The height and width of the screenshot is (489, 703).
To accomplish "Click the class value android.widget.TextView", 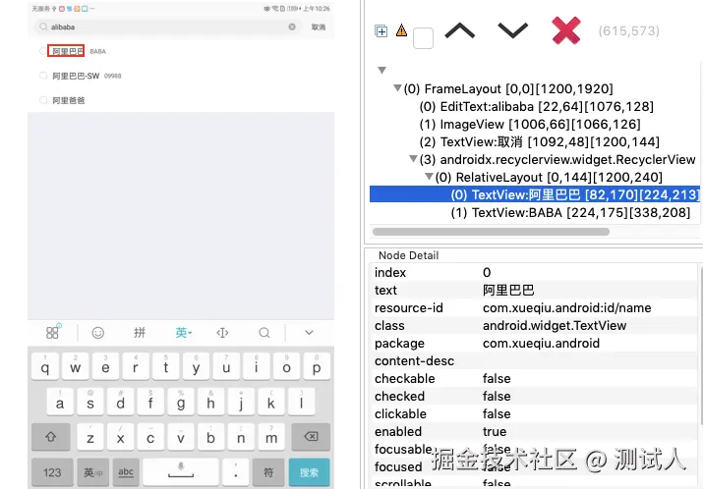I will tap(555, 326).
